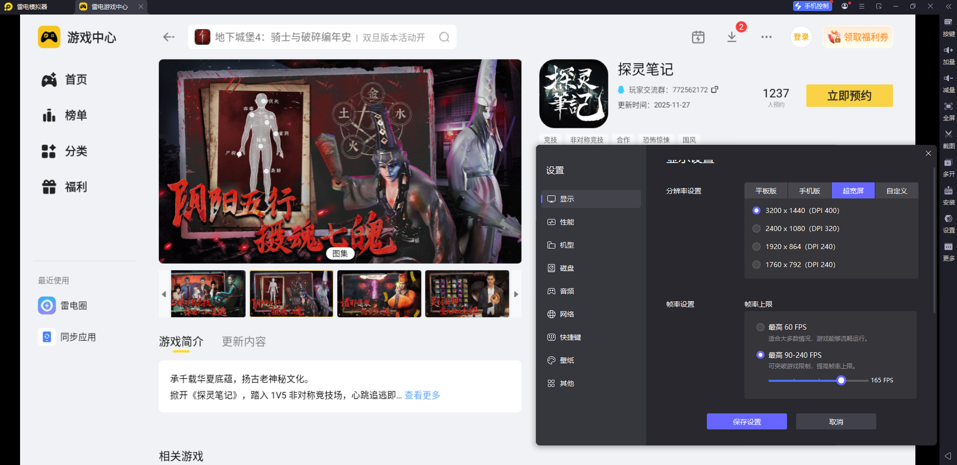Switch to the 游戏简介 tab
This screenshot has width=957, height=465.
pos(181,342)
